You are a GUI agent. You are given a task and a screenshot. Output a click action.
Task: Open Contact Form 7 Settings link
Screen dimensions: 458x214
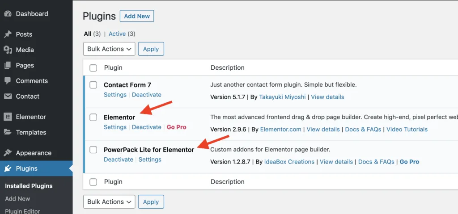pos(115,95)
